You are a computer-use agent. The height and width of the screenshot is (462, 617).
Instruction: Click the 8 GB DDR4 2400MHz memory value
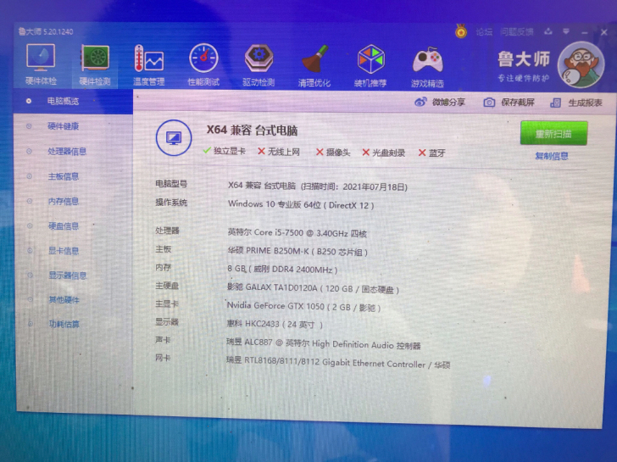coord(282,270)
